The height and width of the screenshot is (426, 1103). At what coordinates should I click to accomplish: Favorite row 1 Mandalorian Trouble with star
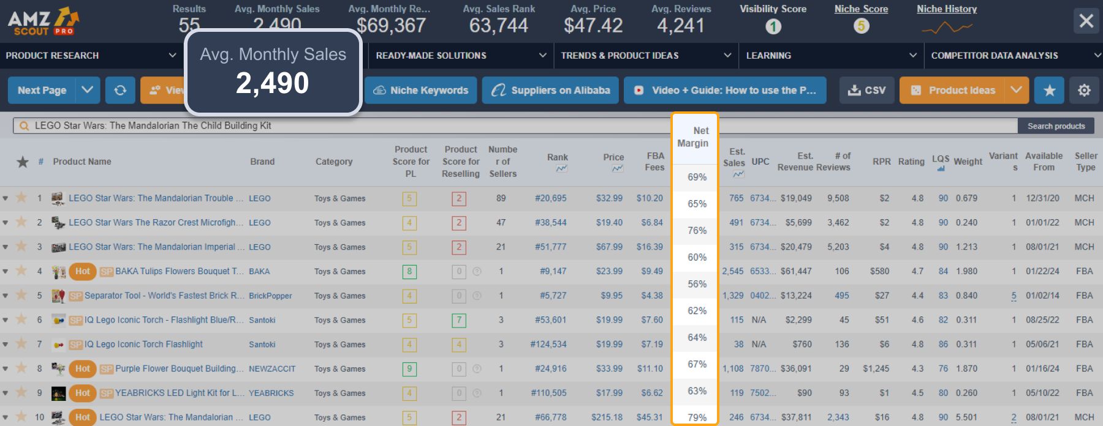21,197
